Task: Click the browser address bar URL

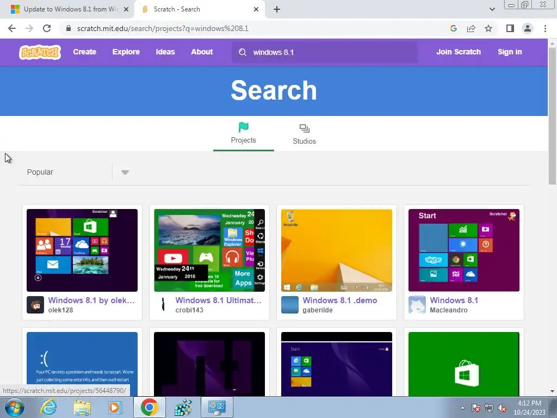Action: click(163, 28)
